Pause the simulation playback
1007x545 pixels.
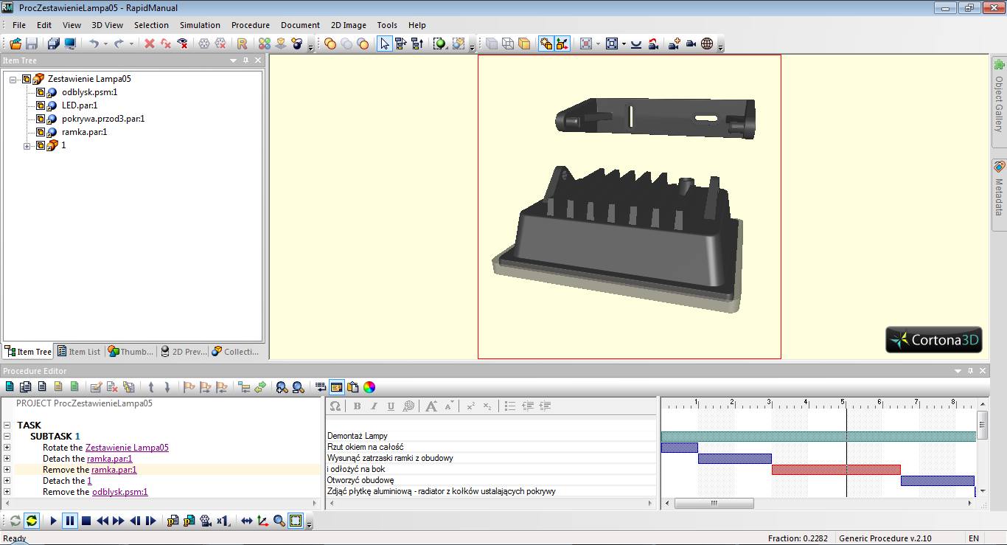[70, 521]
